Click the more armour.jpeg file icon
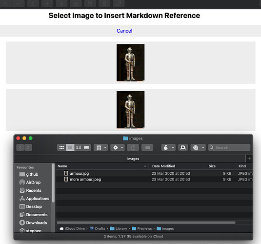Image resolution: width=261 pixels, height=244 pixels. click(66, 180)
